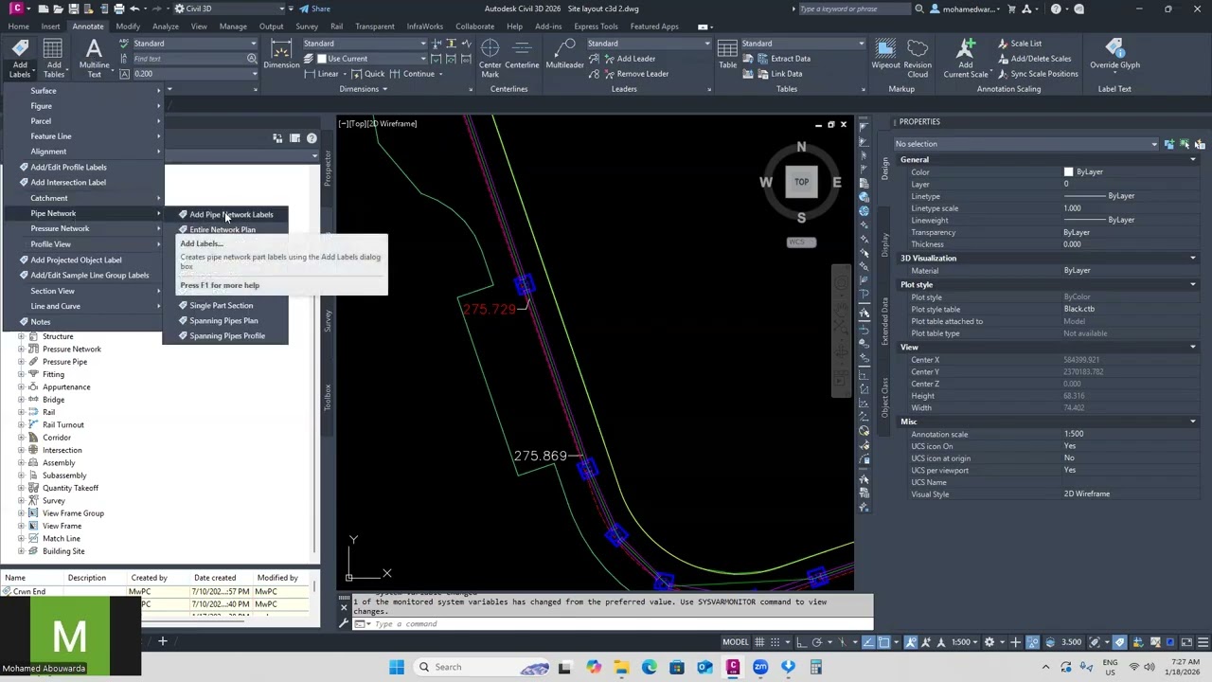1212x682 pixels.
Task: Select Spanning Pipes Profile menu entry
Action: tap(226, 336)
